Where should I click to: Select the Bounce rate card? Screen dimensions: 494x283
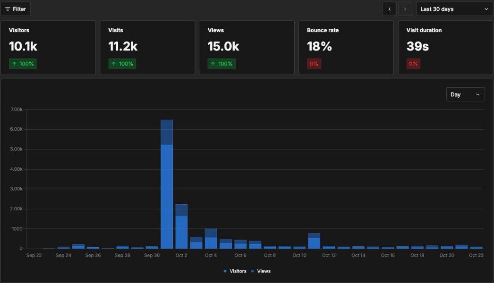(346, 48)
